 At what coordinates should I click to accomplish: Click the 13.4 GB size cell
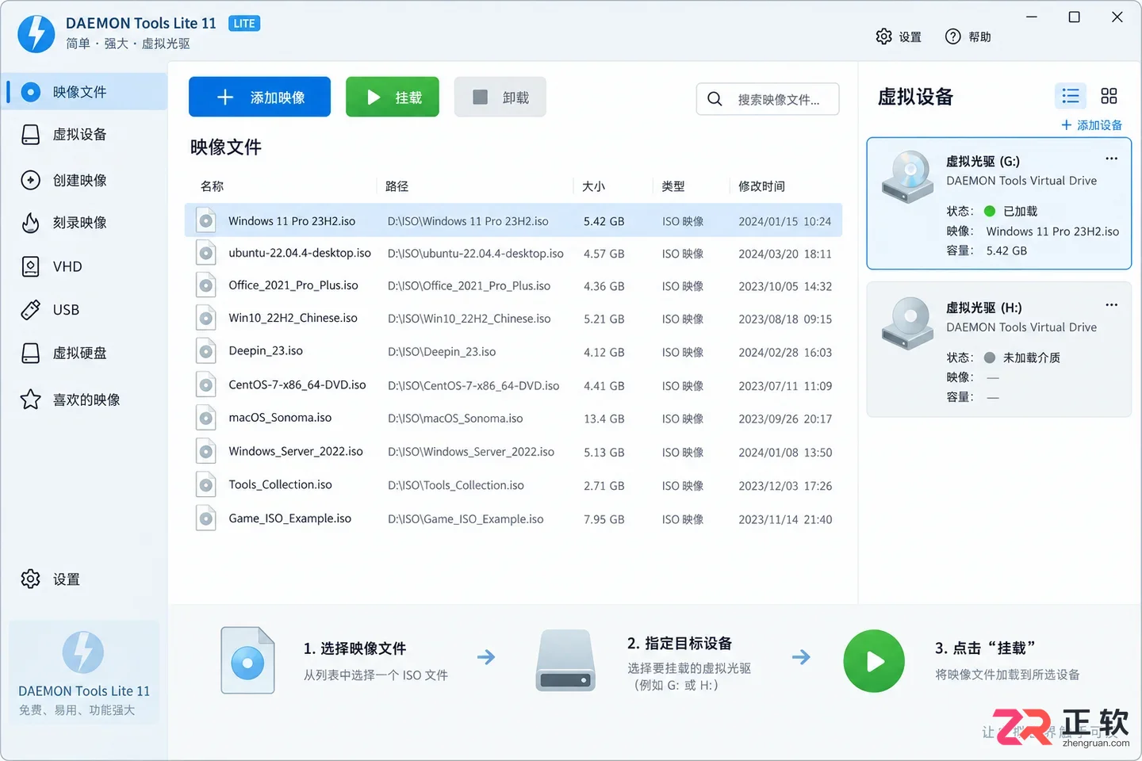coord(604,419)
